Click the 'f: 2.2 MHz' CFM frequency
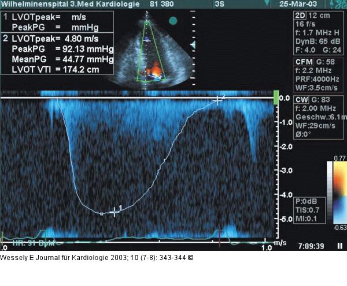This screenshot has width=347, height=286. (313, 70)
